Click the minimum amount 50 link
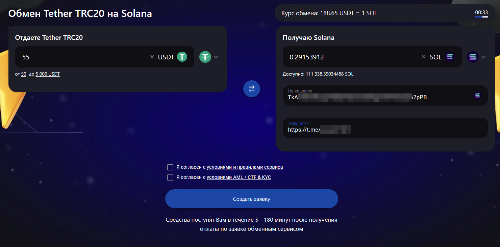This screenshot has width=500, height=247. pos(24,74)
